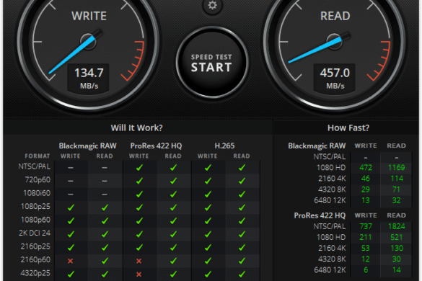Click the 2K DCI 24 Blackmagic RAW read checkmark
The width and height of the screenshot is (422, 281).
pyautogui.click(x=105, y=234)
